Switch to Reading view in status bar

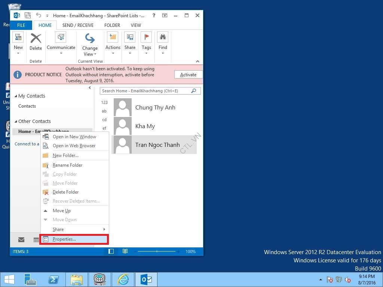coord(125,251)
